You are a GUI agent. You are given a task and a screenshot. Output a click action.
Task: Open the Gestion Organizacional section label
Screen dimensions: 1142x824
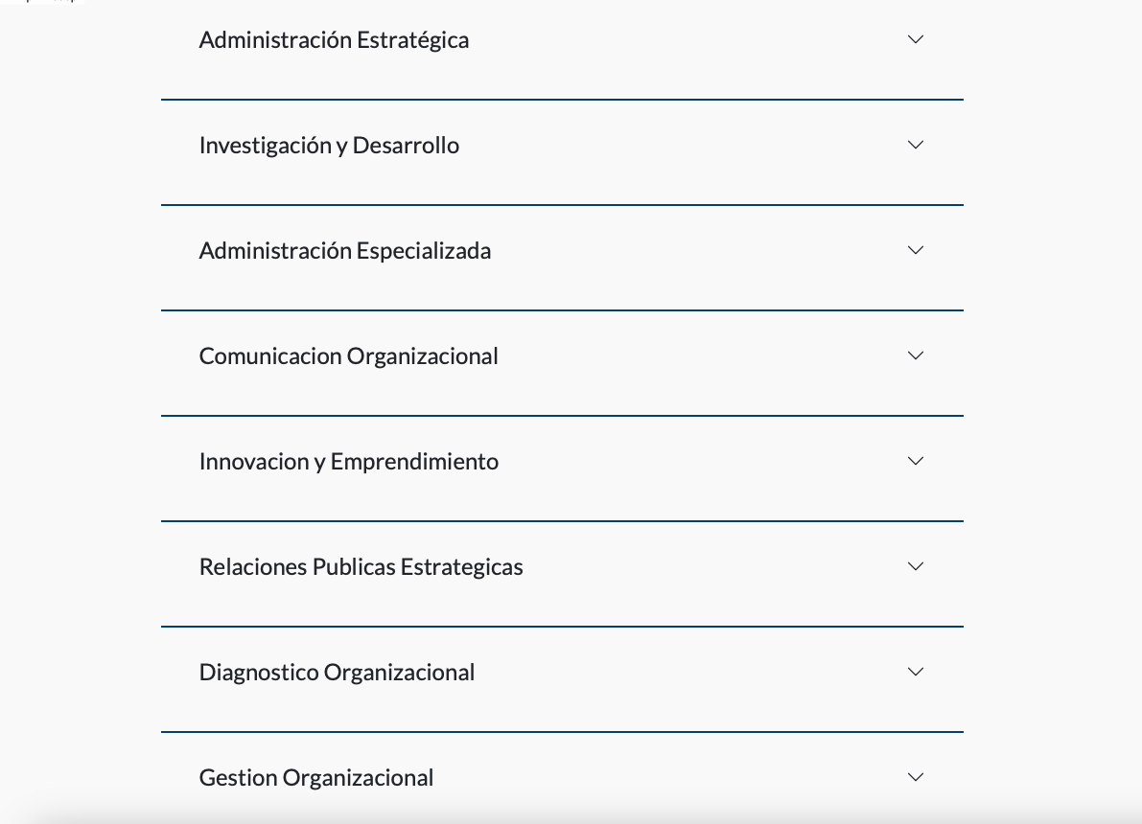point(316,777)
